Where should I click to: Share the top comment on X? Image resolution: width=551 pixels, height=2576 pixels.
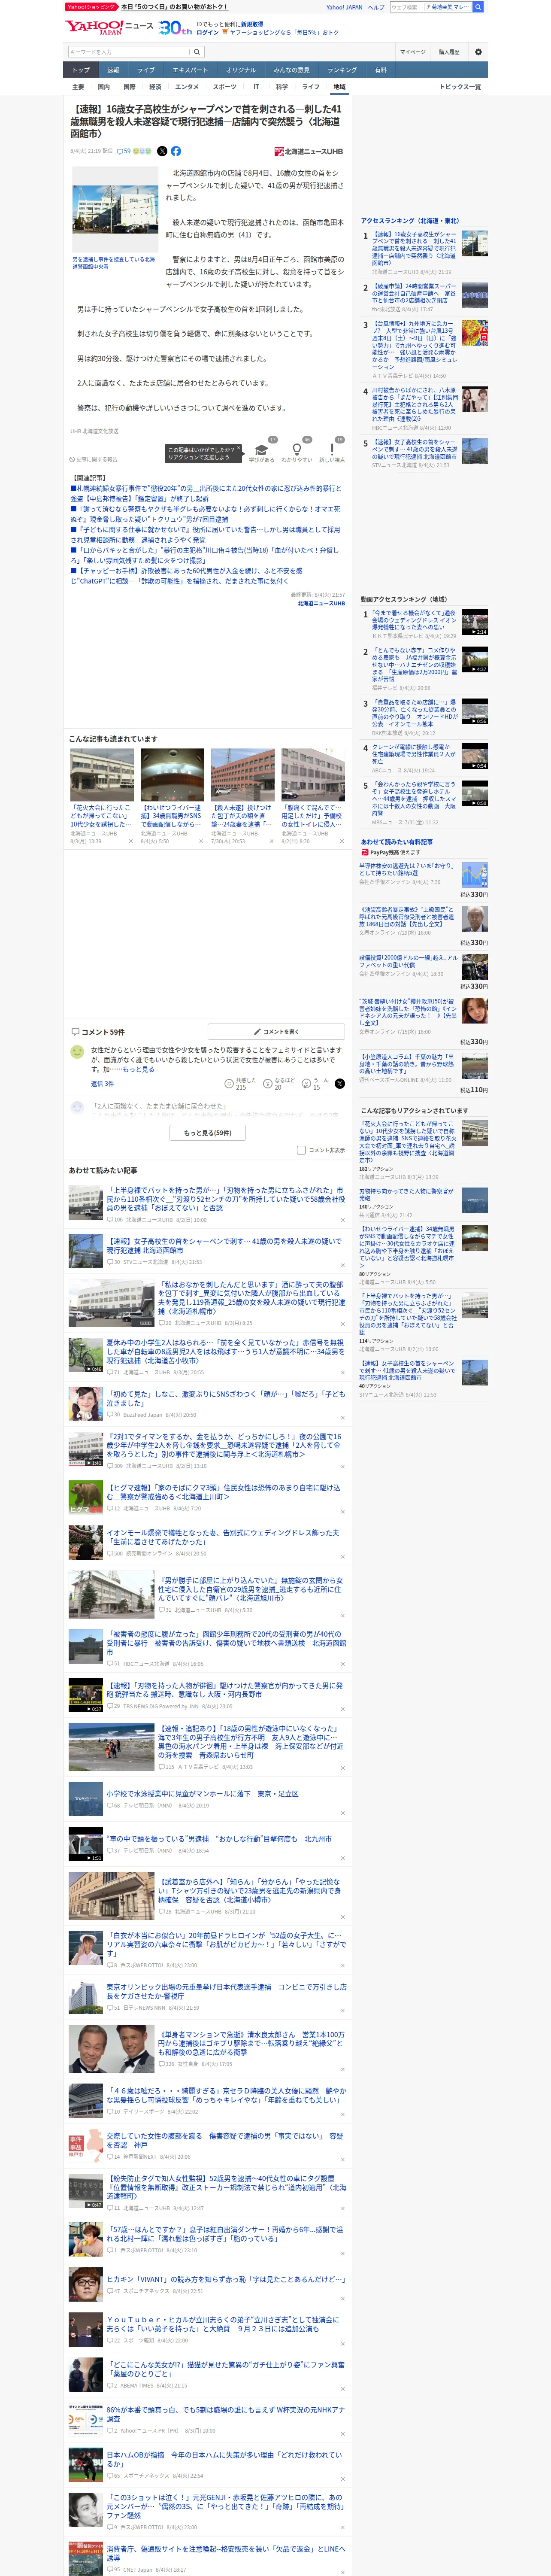(340, 1083)
